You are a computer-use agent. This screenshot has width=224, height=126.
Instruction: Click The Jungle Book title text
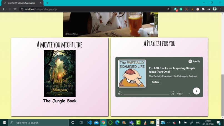(x=60, y=101)
